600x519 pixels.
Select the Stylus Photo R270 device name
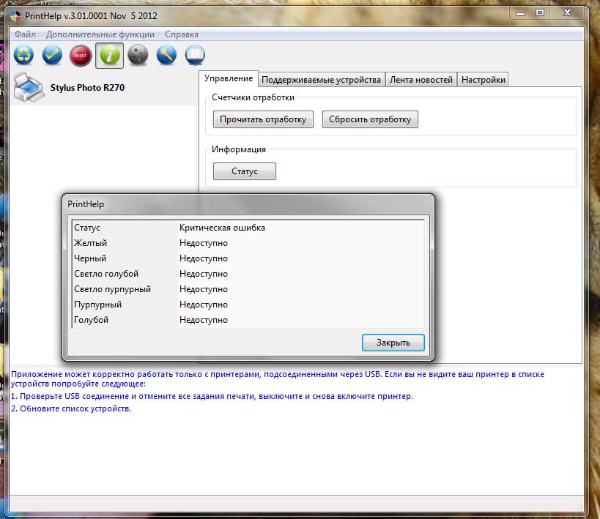pos(88,88)
